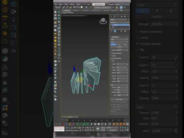The width and height of the screenshot is (184, 138).
Task: Open the workspace selector dropdown in menu bar
Action: 99,4
